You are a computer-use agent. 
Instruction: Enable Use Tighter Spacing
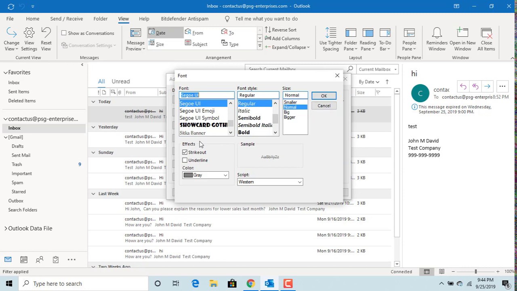tap(330, 39)
